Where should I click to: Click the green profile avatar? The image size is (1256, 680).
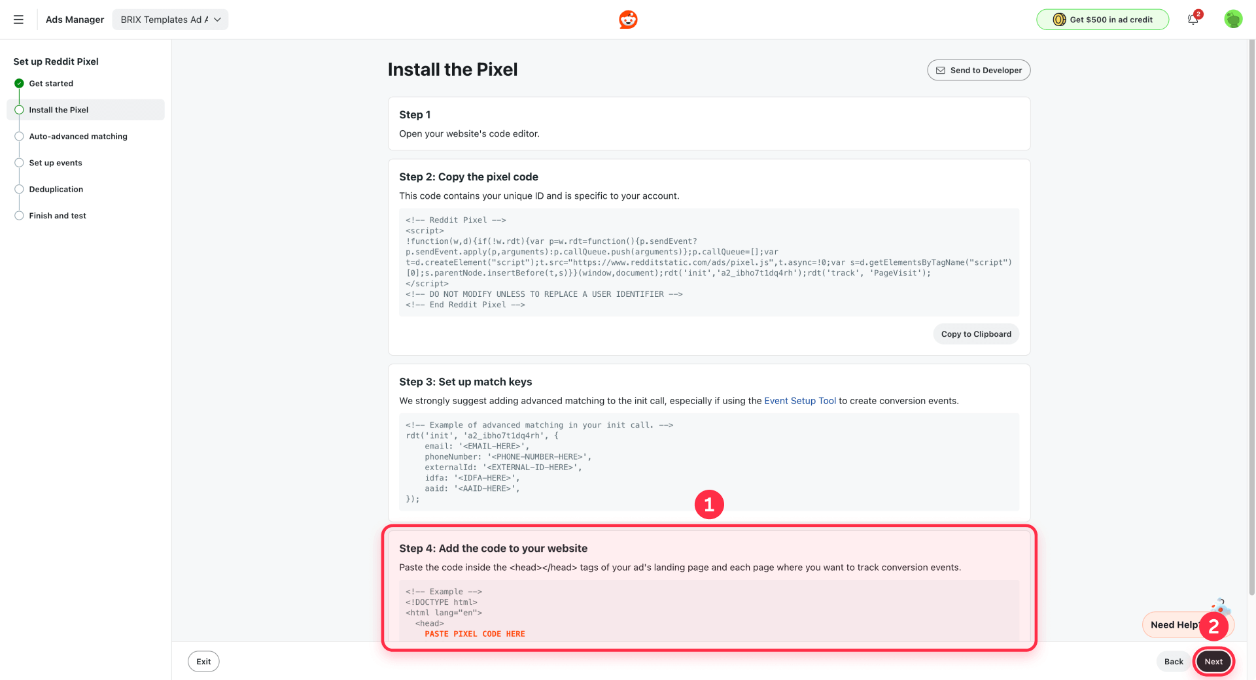coord(1232,19)
